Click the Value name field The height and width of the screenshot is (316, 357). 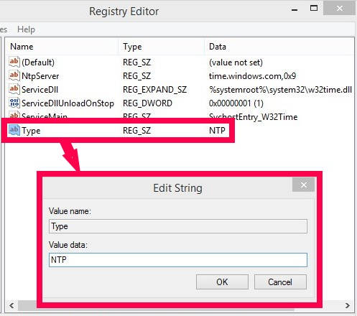pyautogui.click(x=178, y=226)
